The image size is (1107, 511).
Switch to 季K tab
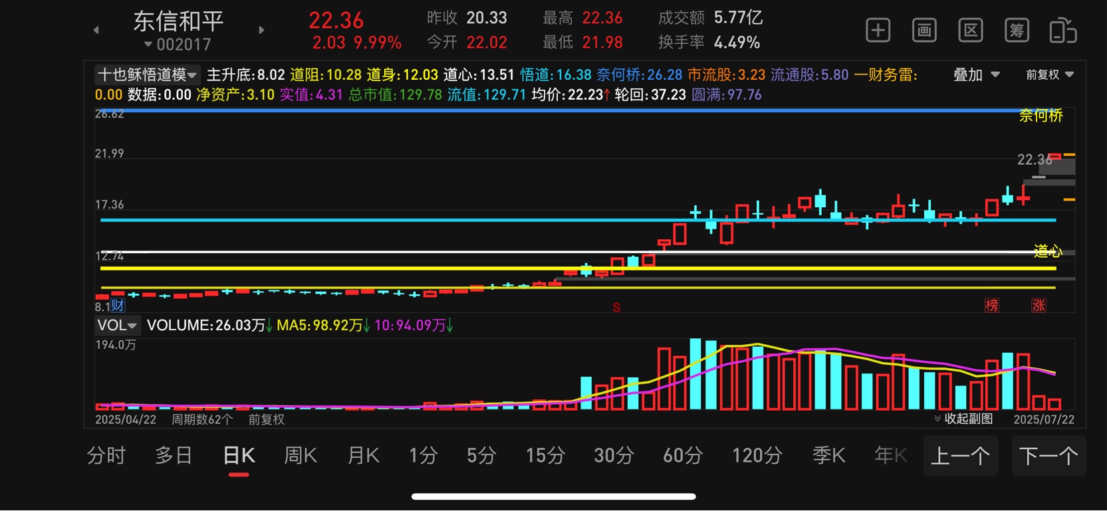pyautogui.click(x=828, y=456)
